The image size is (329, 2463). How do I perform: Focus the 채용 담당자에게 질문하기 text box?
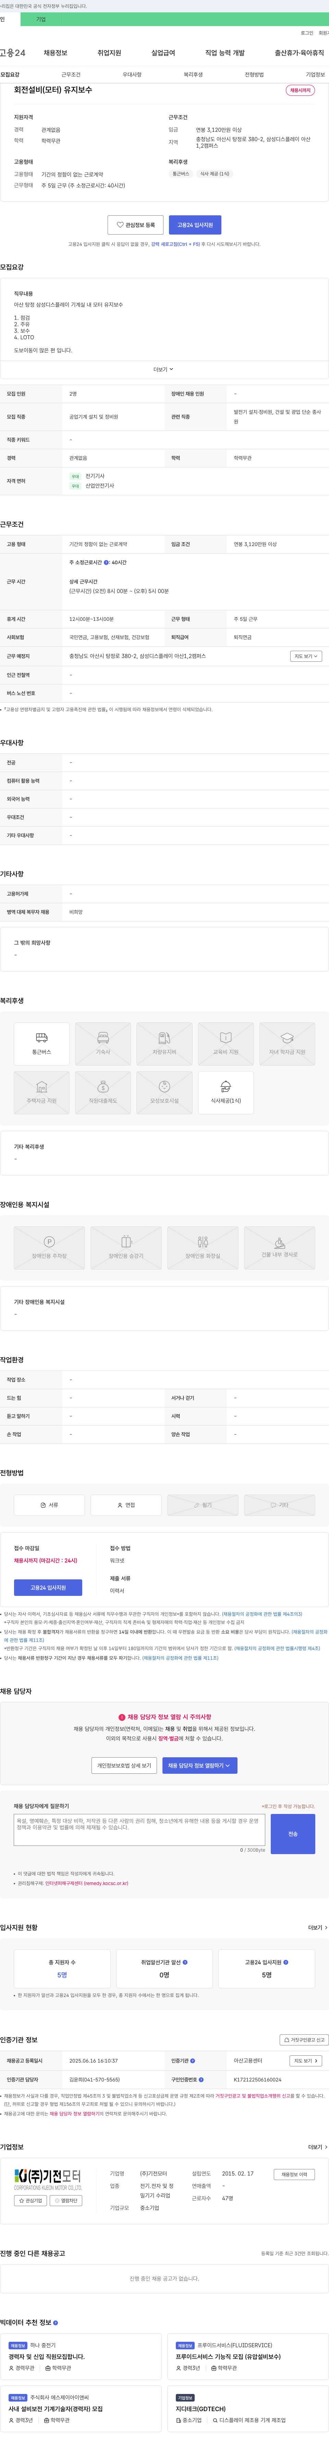click(139, 1830)
